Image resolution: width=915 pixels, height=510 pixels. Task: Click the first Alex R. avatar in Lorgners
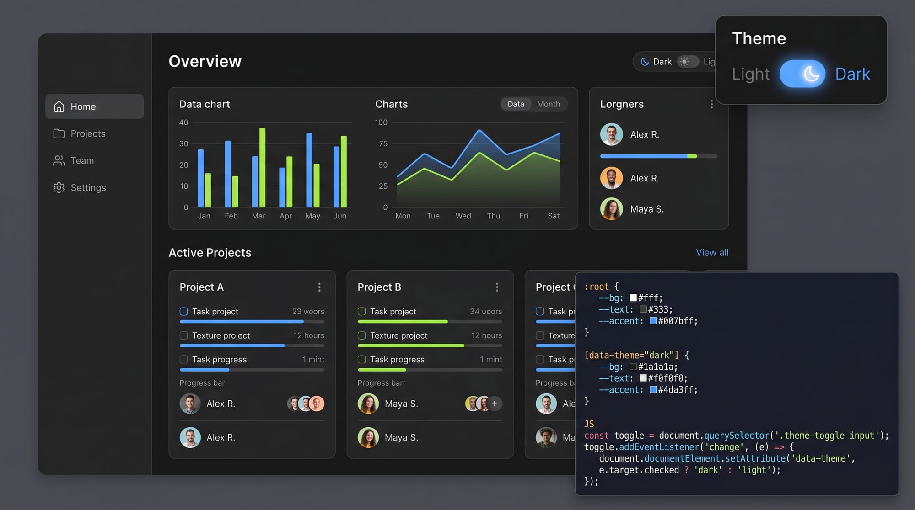[x=612, y=134]
